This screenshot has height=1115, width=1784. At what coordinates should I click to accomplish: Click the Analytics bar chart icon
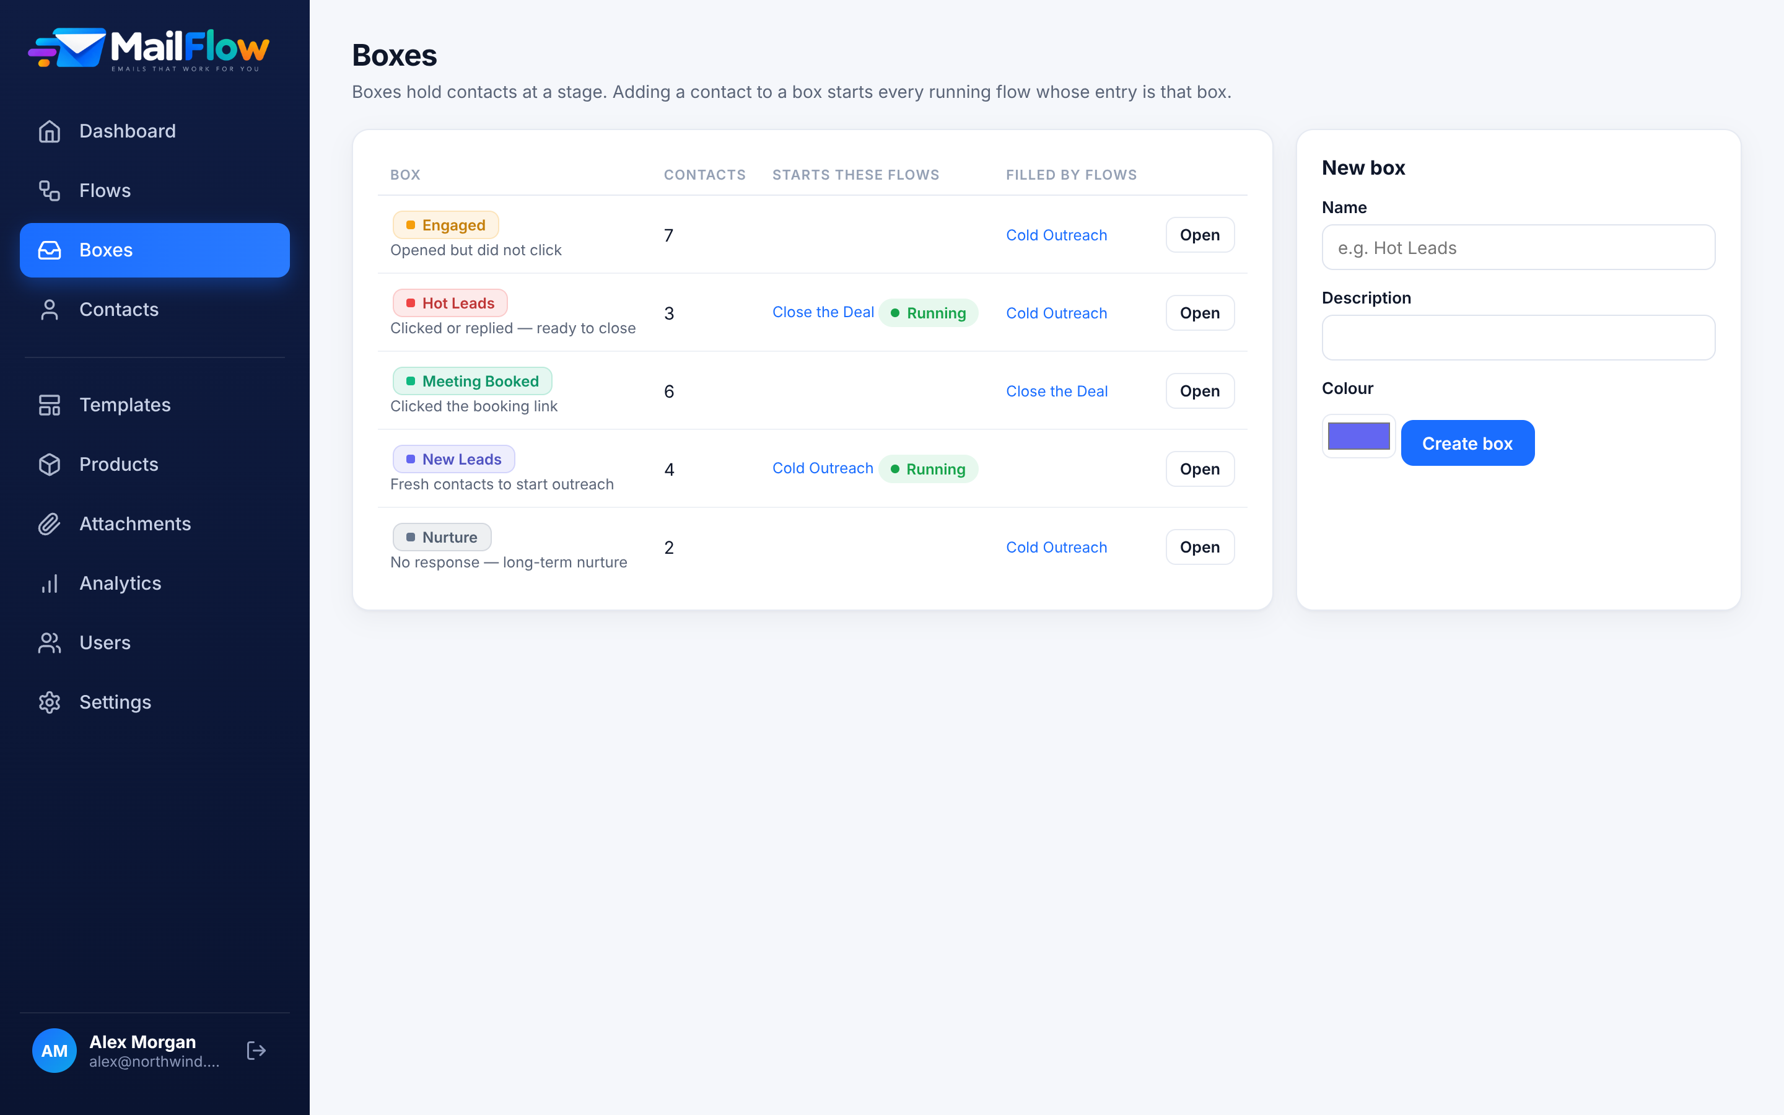pos(50,584)
